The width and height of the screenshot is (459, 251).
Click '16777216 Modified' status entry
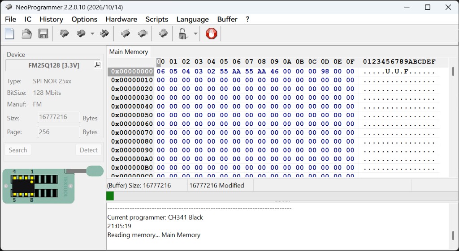(x=217, y=186)
